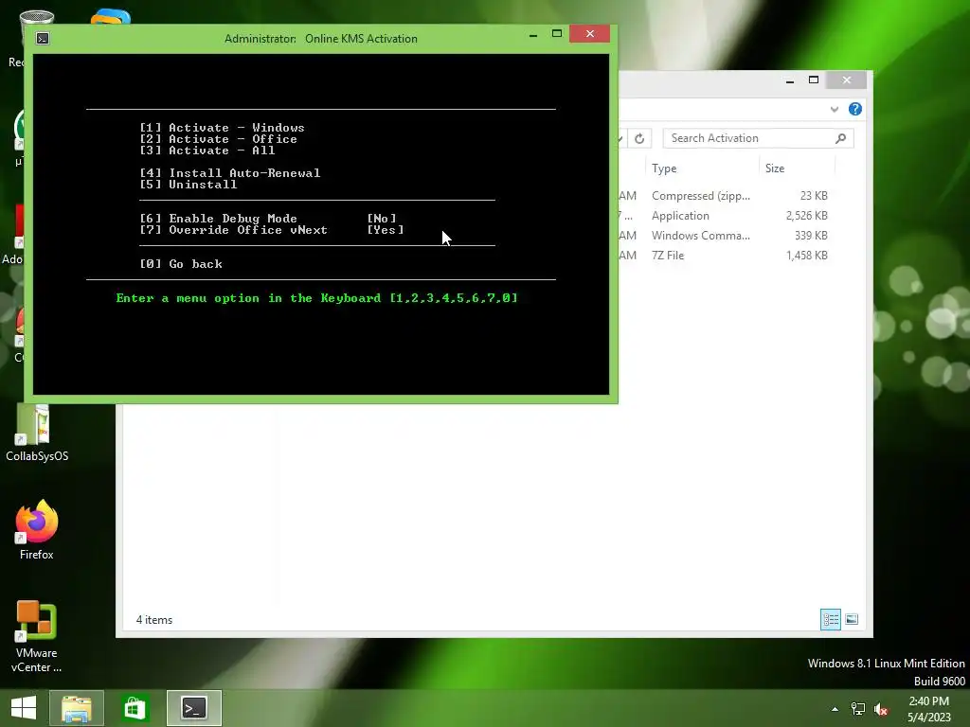
Task: Click the [7] Override Office vNext line
Action: pos(272,230)
